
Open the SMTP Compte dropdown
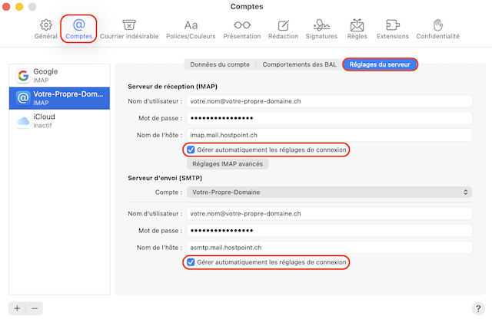[330, 192]
